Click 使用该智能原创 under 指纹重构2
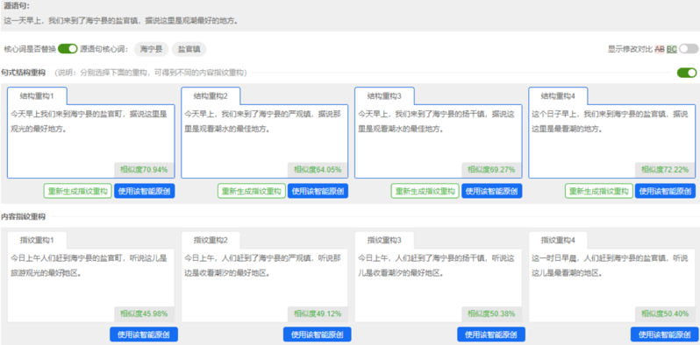 click(318, 334)
